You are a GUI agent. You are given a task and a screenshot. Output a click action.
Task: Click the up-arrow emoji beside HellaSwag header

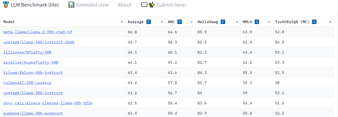[x=223, y=22]
